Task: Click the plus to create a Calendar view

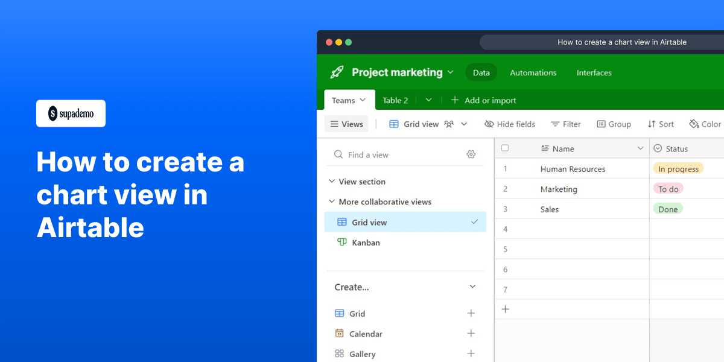Action: click(471, 333)
